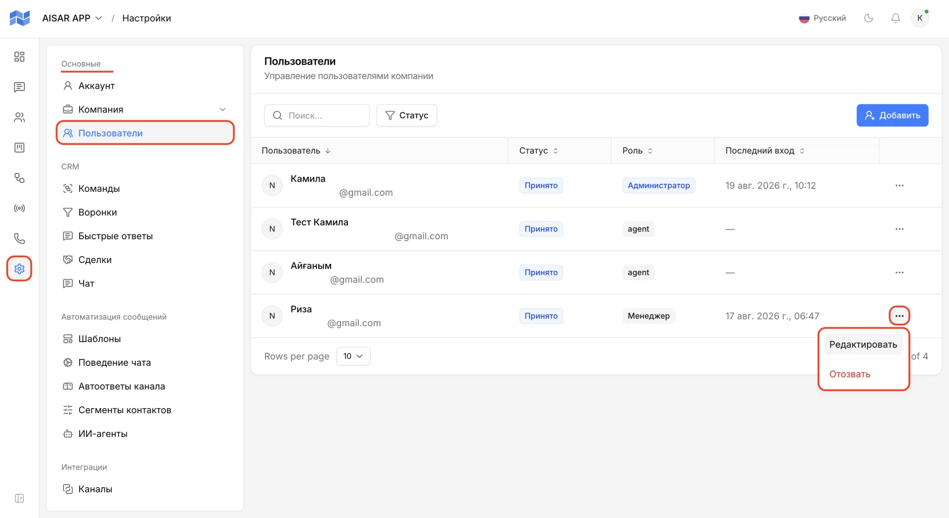Click Принято status badge for Риза
Image resolution: width=949 pixels, height=518 pixels.
tap(541, 316)
